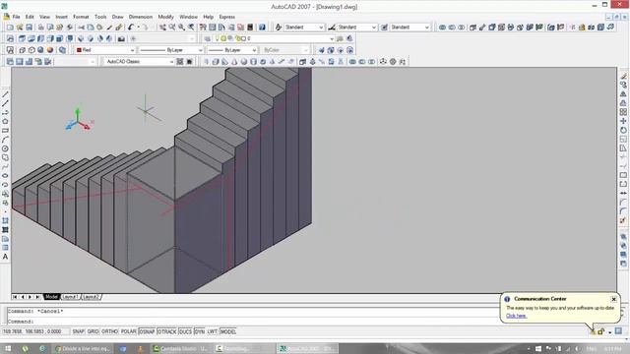Switch to the Layout1 tab
The width and height of the screenshot is (630, 354).
click(x=70, y=297)
